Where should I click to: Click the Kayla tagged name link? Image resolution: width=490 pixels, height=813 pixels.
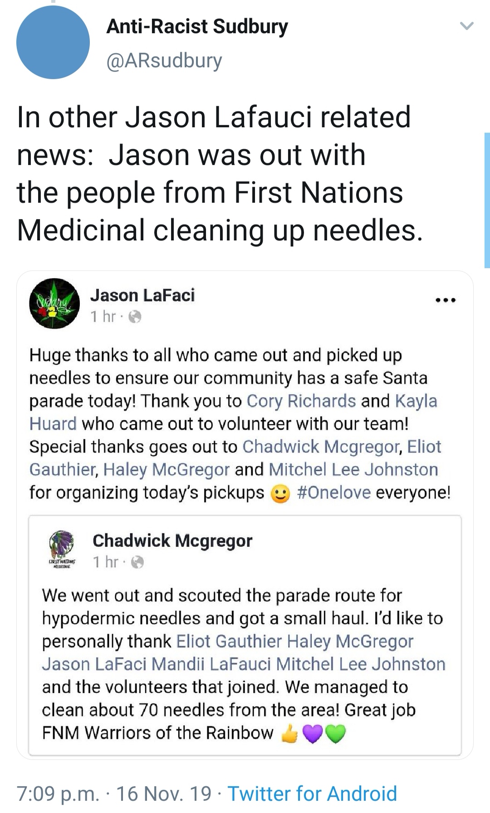point(416,401)
